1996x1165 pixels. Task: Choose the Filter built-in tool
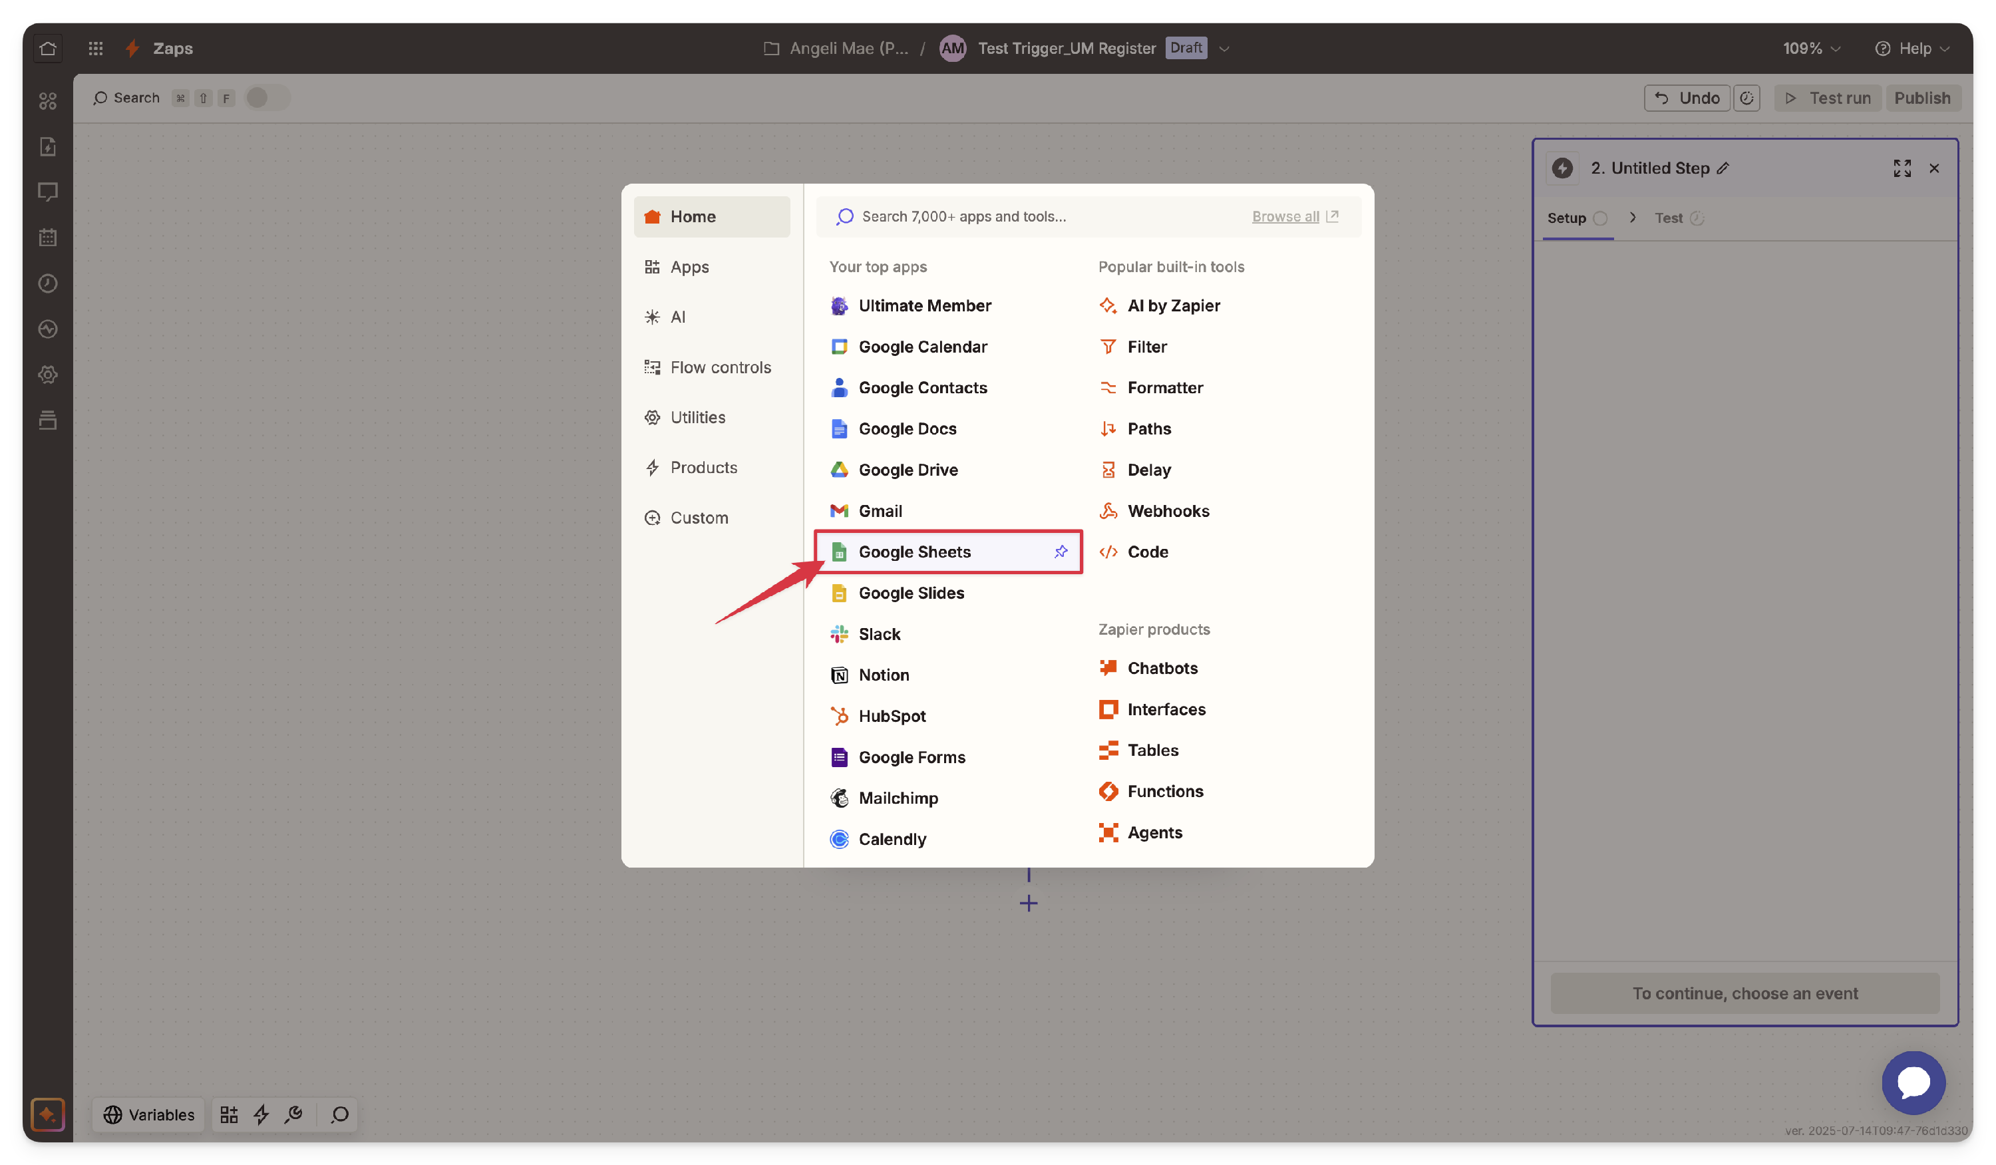click(1224, 346)
